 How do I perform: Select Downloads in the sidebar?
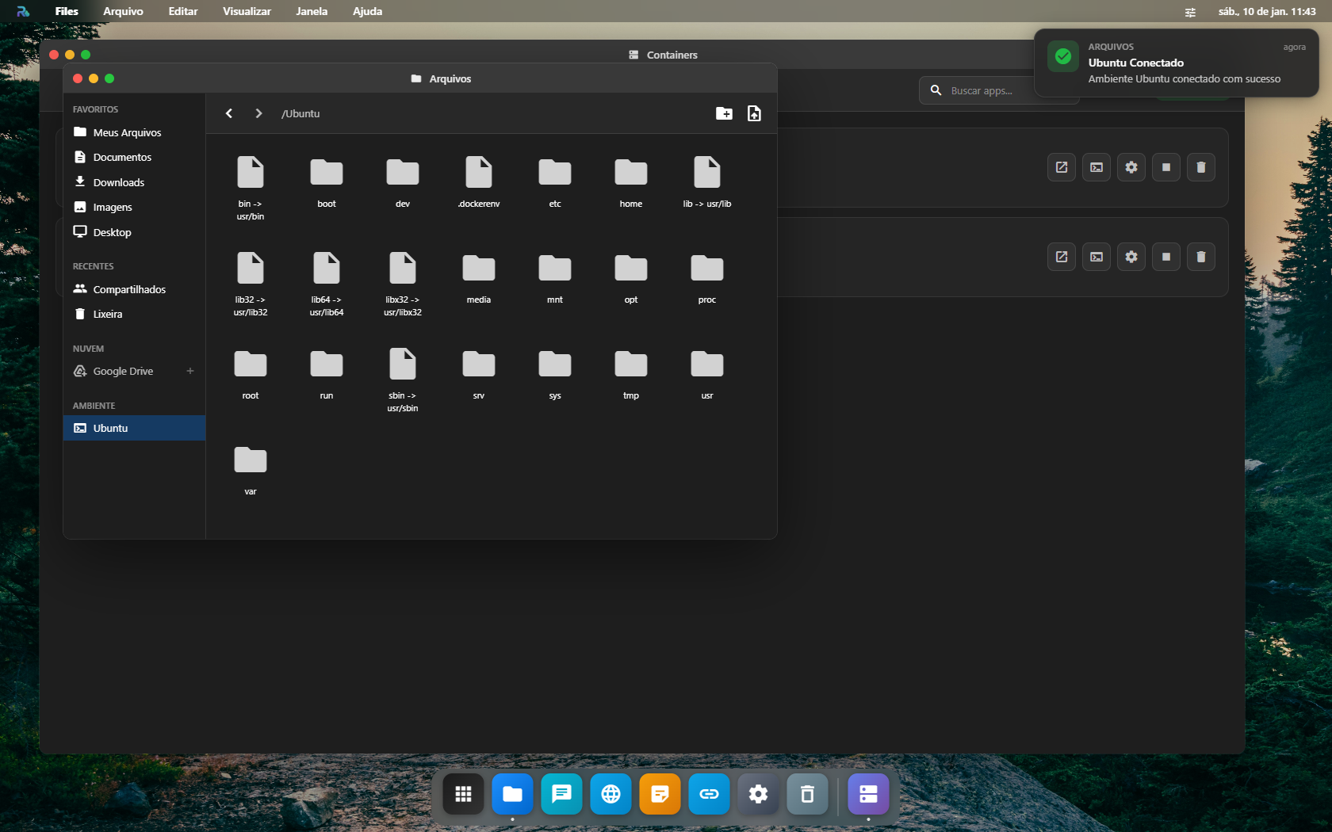click(118, 182)
